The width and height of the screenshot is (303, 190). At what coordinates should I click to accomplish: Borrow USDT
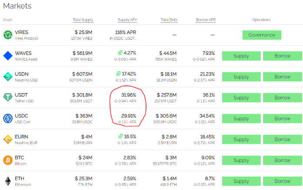click(282, 98)
